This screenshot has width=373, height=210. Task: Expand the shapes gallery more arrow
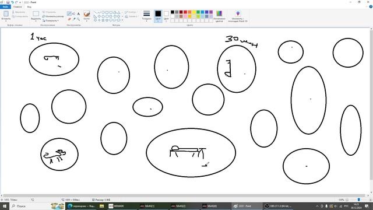(122, 20)
